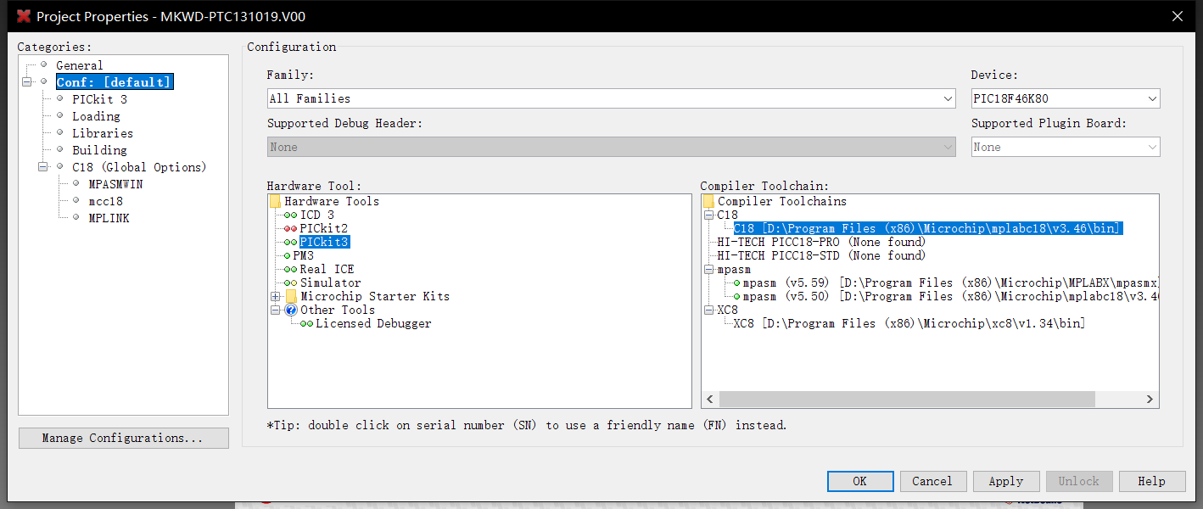The height and width of the screenshot is (509, 1203).
Task: Click the red status dots beside PICkit2
Action: click(x=291, y=229)
